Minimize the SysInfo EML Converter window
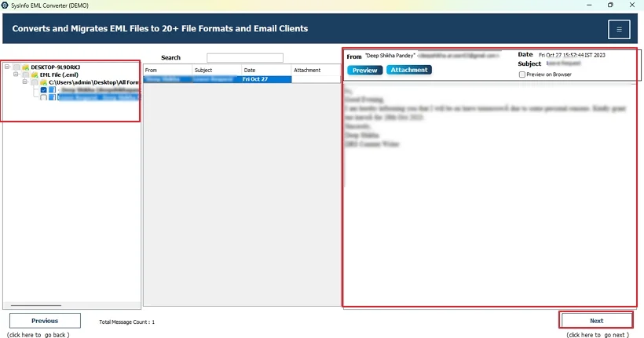This screenshot has width=644, height=338. [x=589, y=5]
